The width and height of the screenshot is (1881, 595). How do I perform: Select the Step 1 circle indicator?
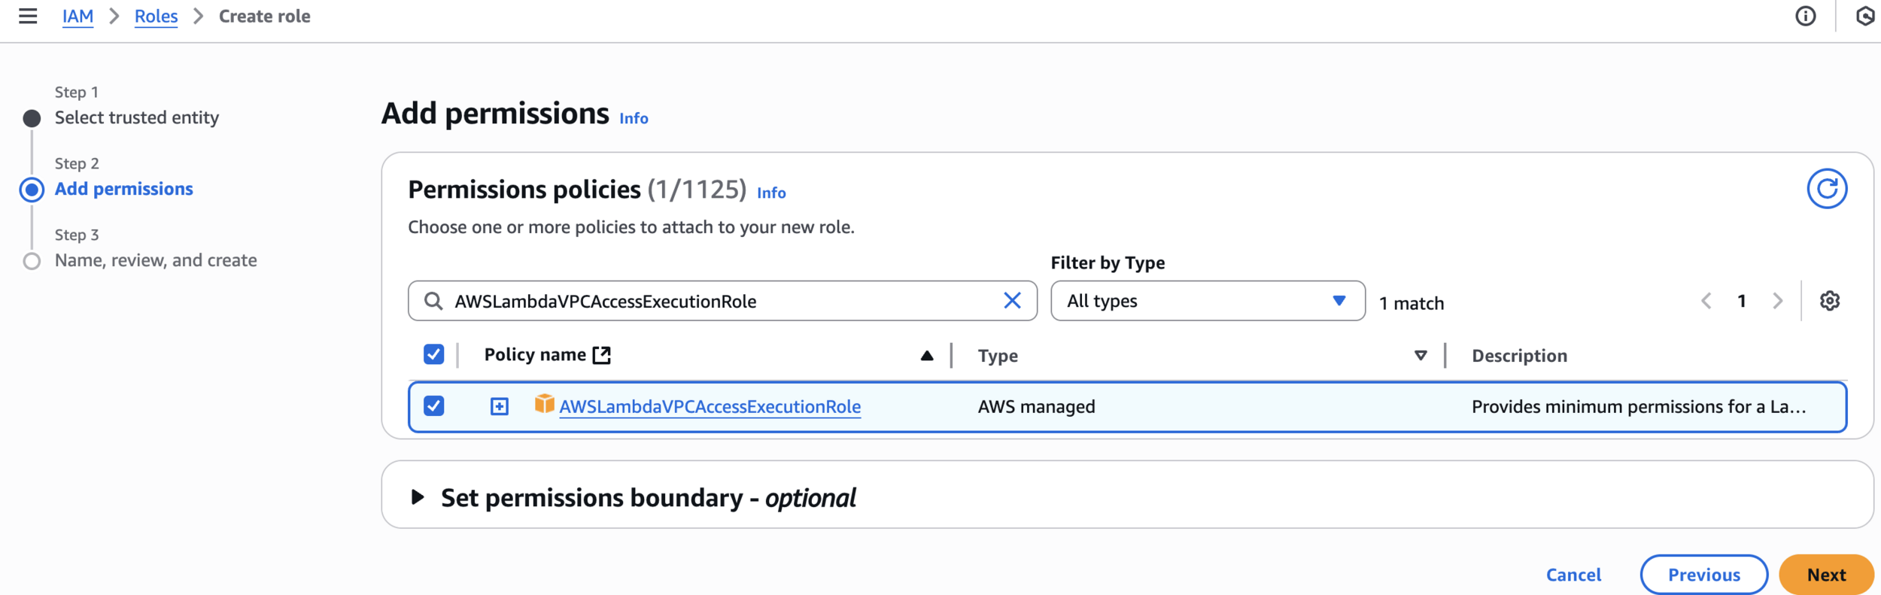tap(32, 118)
